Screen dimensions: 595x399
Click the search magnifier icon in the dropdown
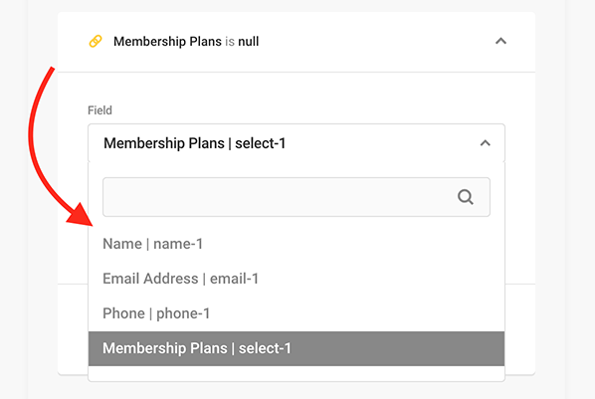tap(466, 197)
